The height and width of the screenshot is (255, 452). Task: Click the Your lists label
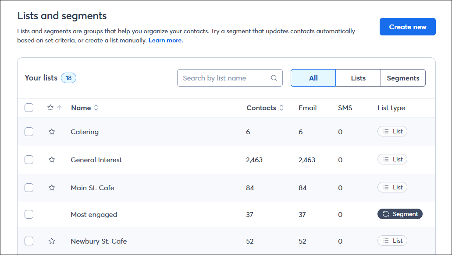pos(41,78)
